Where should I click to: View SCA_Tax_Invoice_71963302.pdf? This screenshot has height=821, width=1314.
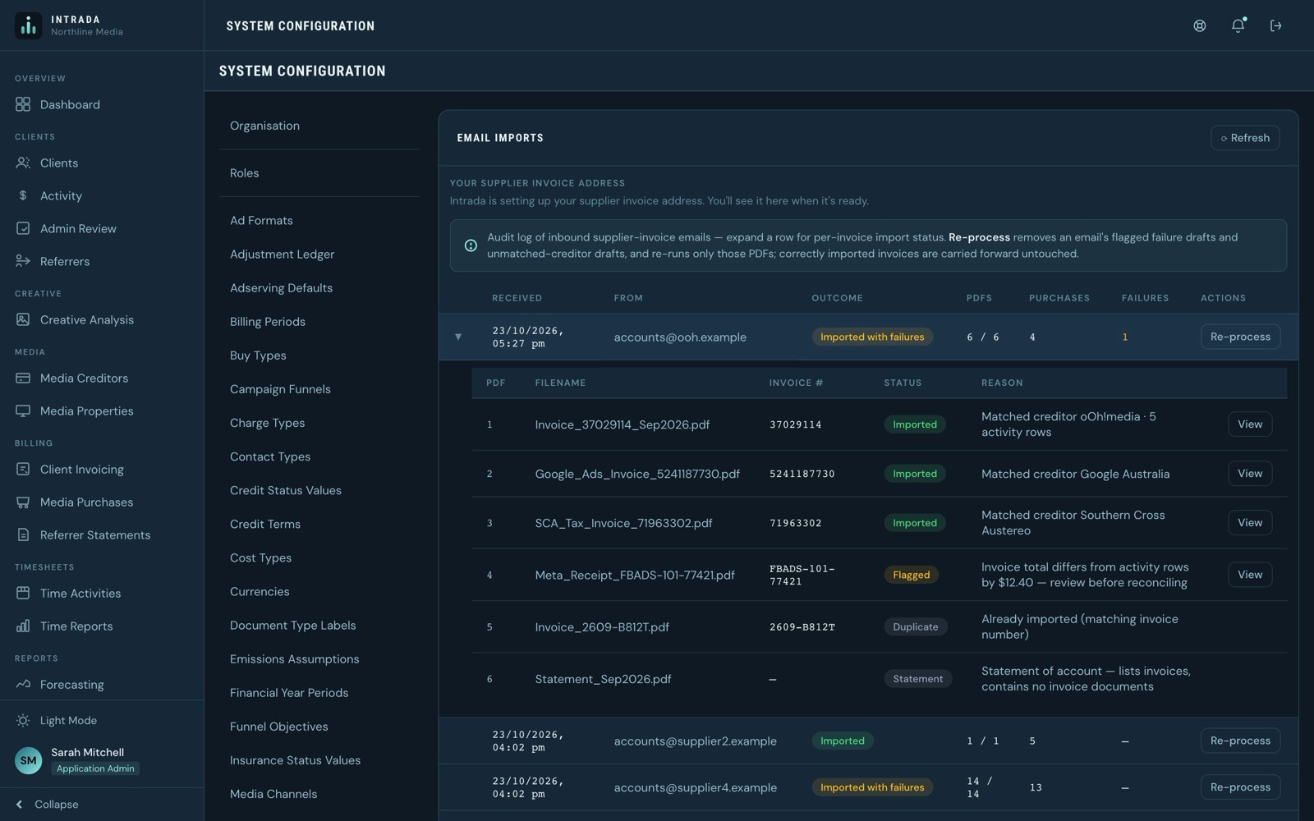pyautogui.click(x=1250, y=523)
